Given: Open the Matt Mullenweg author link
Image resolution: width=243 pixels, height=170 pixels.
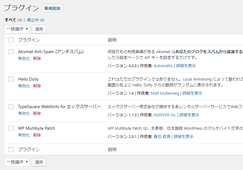Looking at the screenshot, I should [x=165, y=93].
